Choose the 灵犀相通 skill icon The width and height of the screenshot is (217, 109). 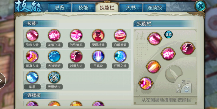click(98, 35)
